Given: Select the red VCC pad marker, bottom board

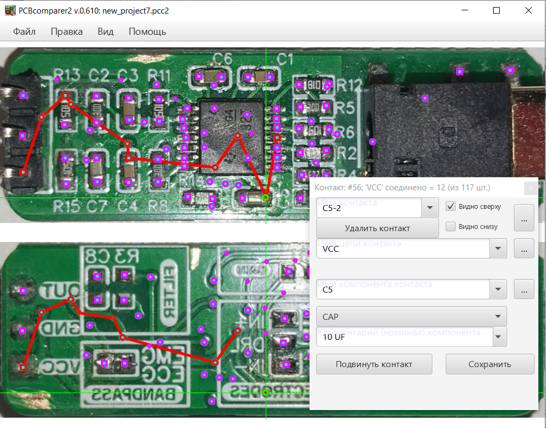Looking at the screenshot, I should [x=23, y=368].
